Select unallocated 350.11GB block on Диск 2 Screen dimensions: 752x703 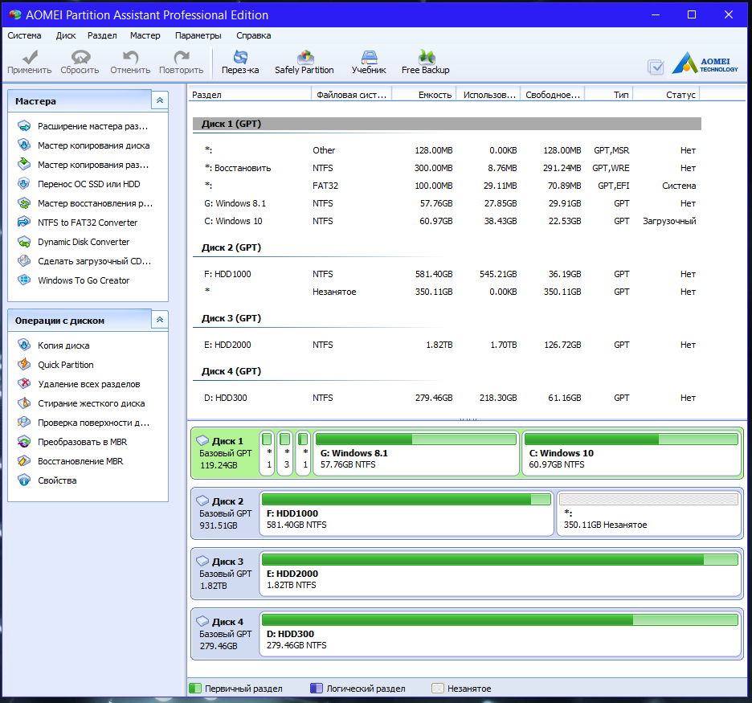649,513
